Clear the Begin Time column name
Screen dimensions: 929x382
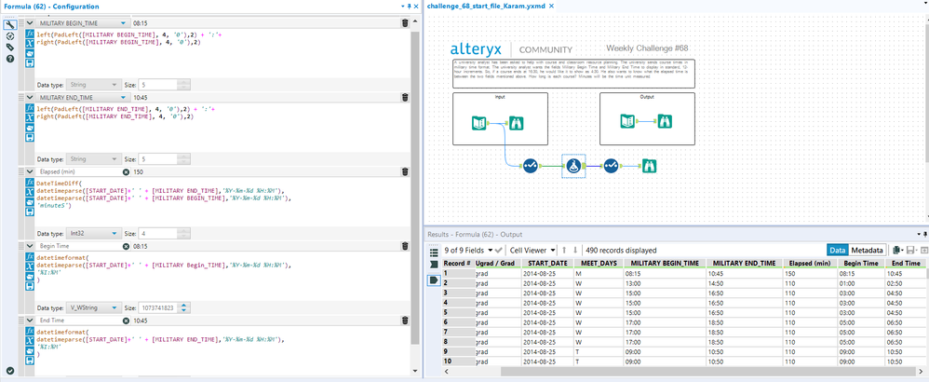(126, 246)
